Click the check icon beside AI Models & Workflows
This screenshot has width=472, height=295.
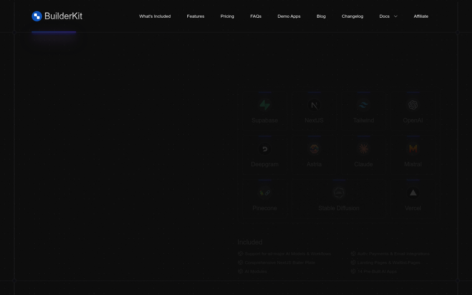(240, 254)
